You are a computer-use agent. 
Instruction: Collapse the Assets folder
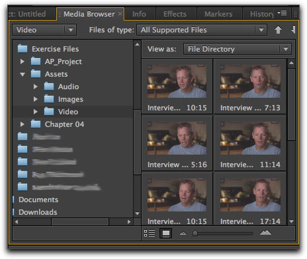[22, 74]
